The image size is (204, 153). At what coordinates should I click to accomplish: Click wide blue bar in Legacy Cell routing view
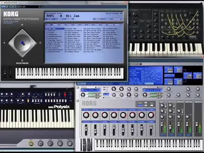point(169,76)
